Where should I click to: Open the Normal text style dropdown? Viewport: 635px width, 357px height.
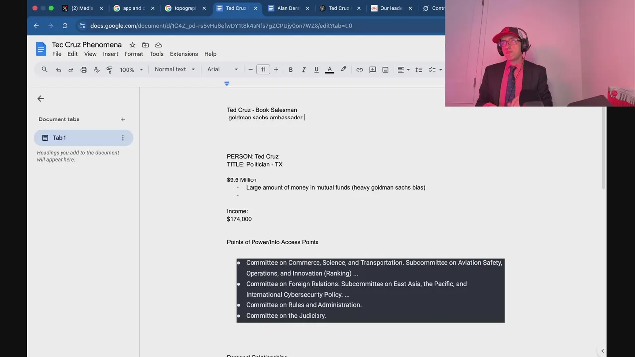tap(175, 70)
